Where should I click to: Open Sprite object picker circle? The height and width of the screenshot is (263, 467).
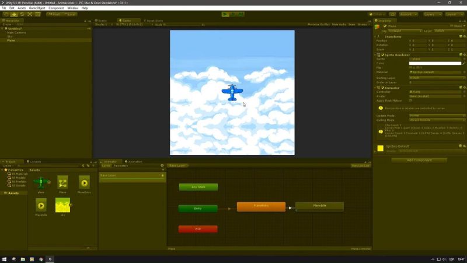point(464,59)
